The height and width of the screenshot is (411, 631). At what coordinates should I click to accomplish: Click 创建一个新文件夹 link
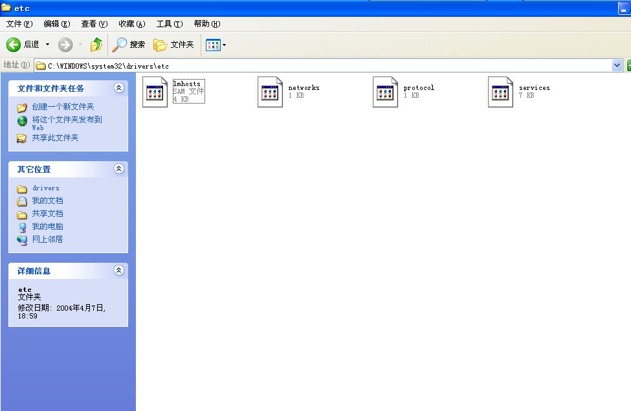pos(63,107)
